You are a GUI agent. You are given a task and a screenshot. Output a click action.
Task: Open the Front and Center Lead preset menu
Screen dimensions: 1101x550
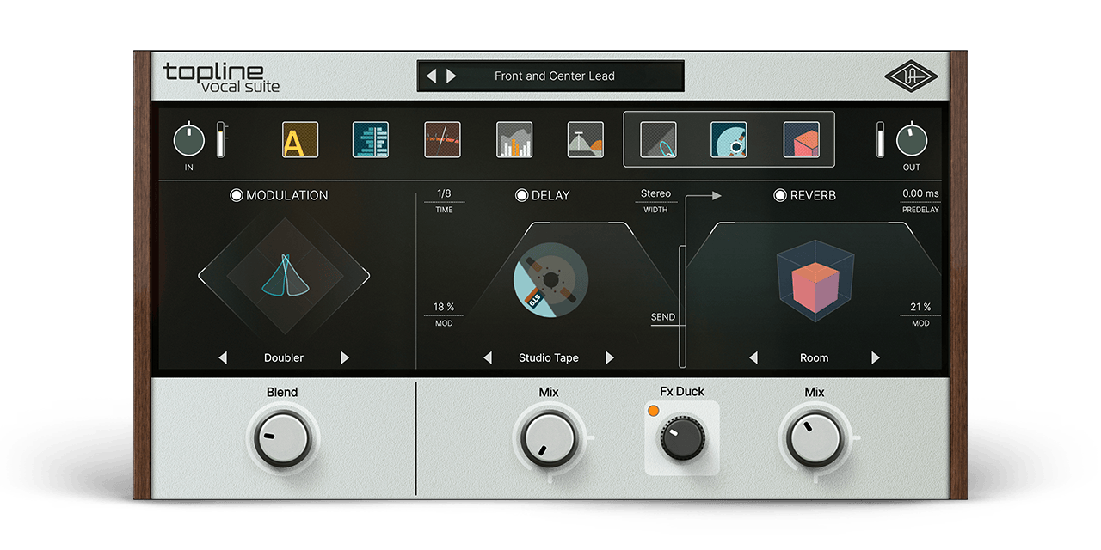(555, 76)
